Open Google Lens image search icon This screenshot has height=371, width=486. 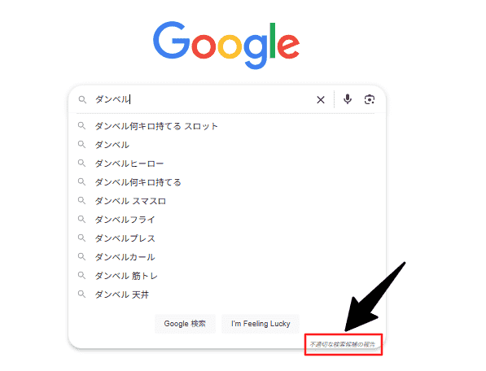click(x=369, y=99)
